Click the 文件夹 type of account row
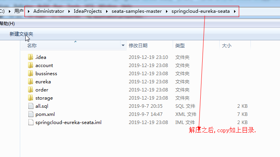280x157 pixels. coord(182,66)
